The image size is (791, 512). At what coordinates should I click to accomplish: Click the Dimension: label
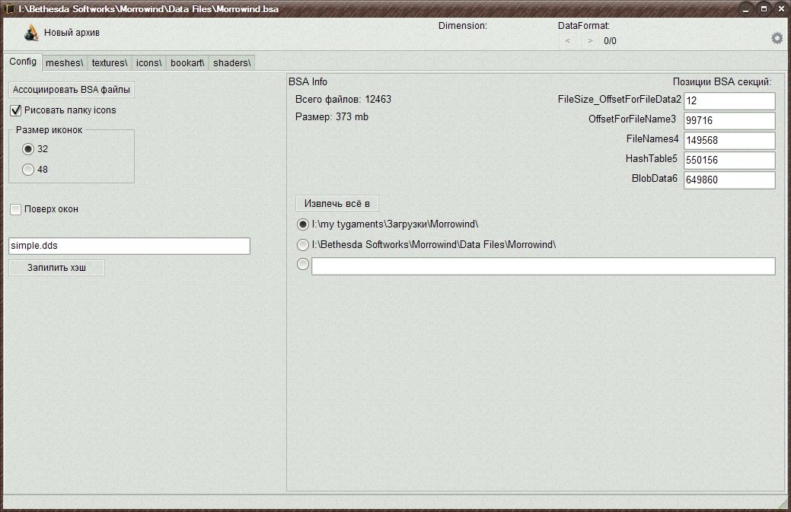click(463, 26)
